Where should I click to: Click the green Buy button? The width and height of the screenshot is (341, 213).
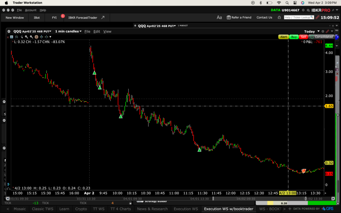(294, 37)
